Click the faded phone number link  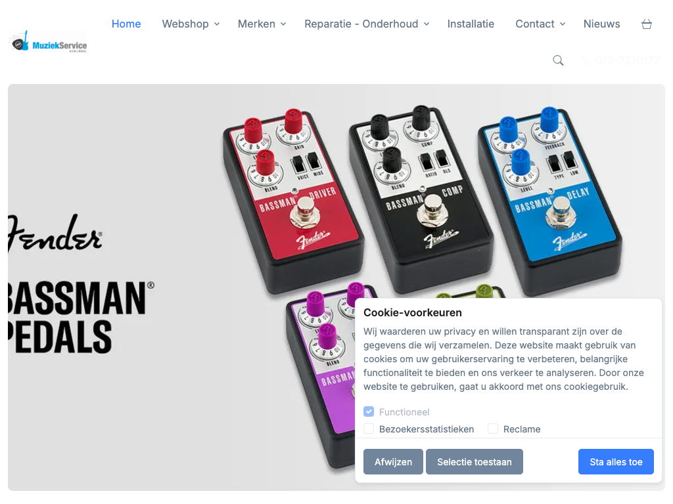(x=620, y=60)
